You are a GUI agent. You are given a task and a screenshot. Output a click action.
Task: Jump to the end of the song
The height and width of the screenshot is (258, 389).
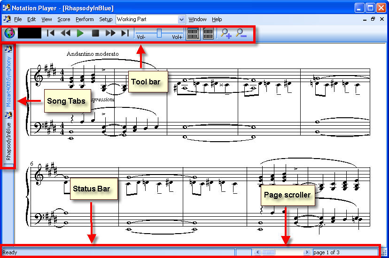click(x=125, y=33)
